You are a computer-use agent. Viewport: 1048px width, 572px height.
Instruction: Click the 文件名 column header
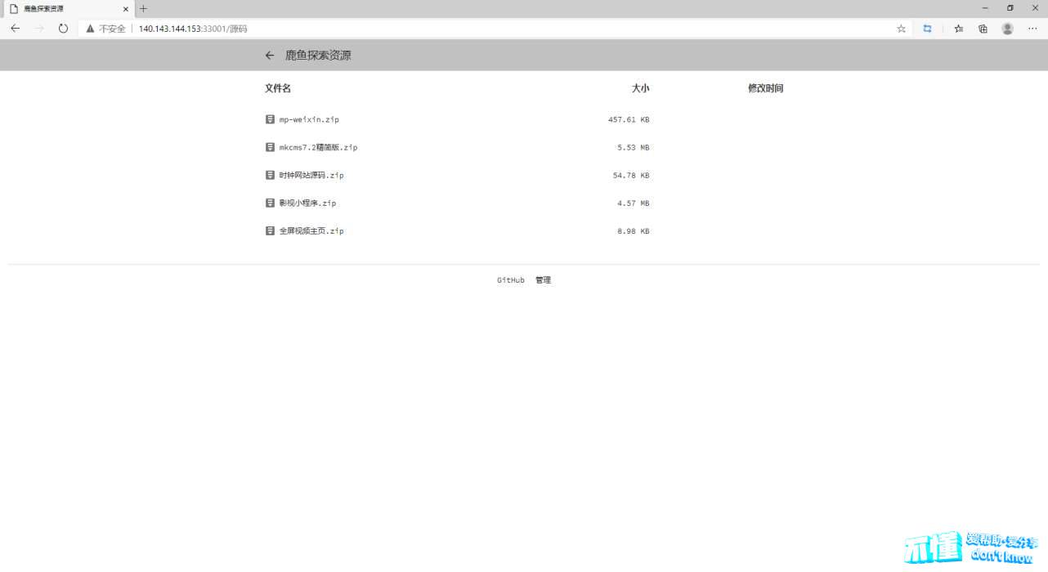(x=278, y=88)
